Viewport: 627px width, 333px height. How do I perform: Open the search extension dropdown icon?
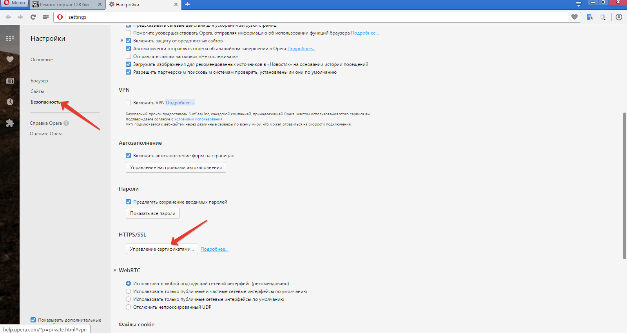point(603,17)
